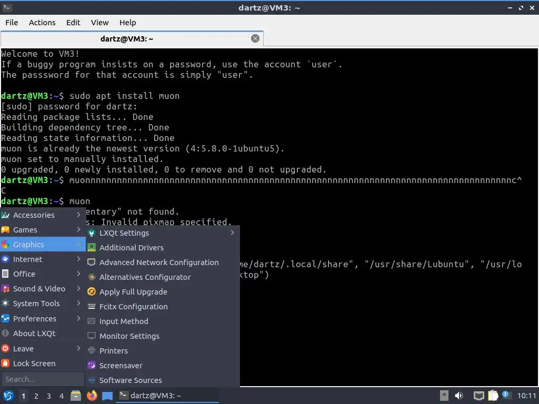Switch to workspace 3

[49, 396]
